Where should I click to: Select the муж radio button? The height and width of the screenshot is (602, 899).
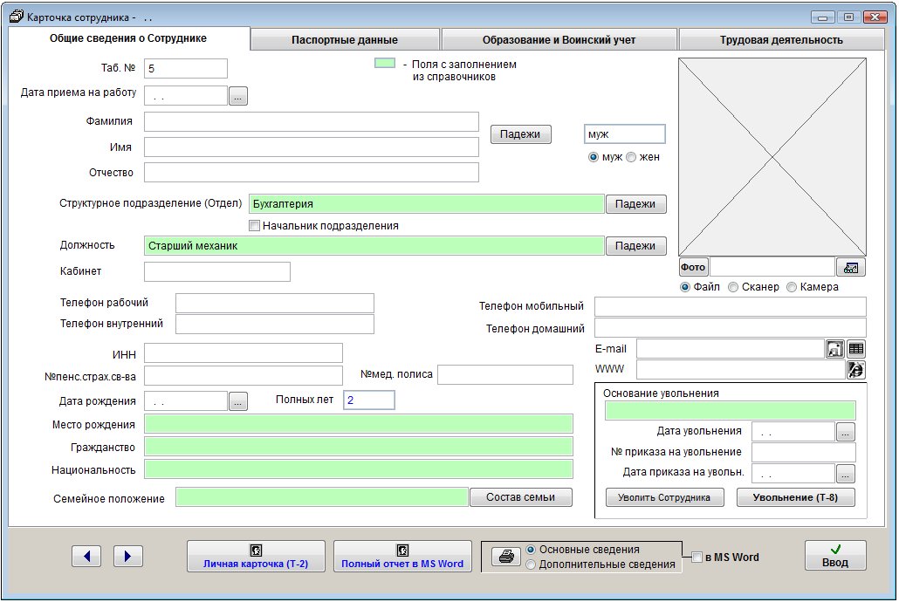pyautogui.click(x=594, y=157)
